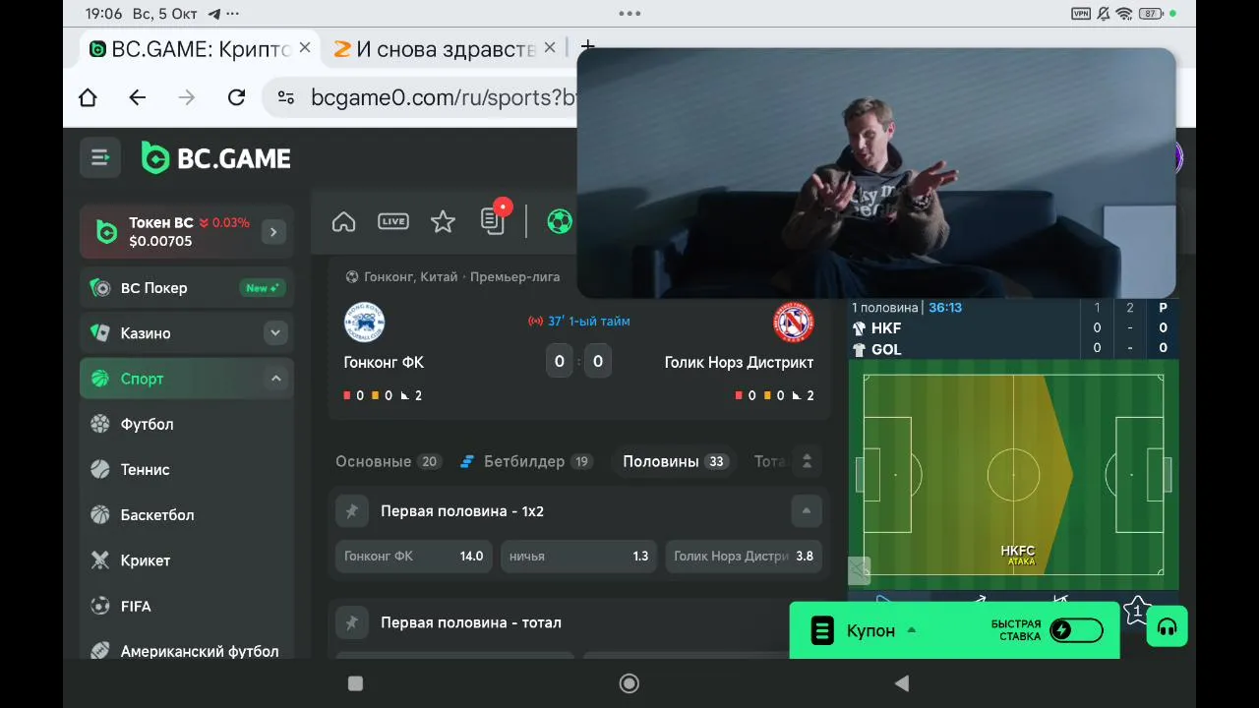Open favorites star icon
This screenshot has height=708, width=1259.
click(x=443, y=221)
